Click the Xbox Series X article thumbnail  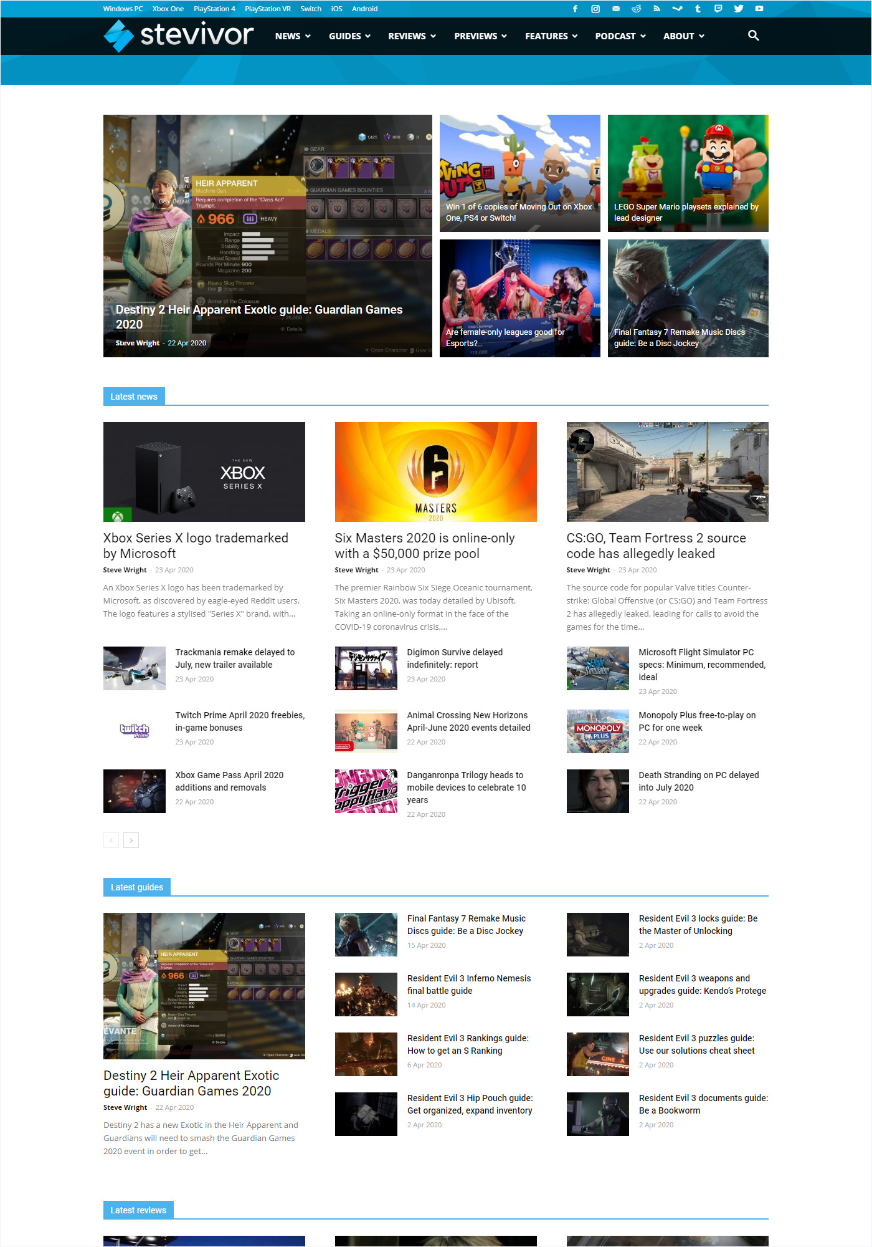point(204,472)
